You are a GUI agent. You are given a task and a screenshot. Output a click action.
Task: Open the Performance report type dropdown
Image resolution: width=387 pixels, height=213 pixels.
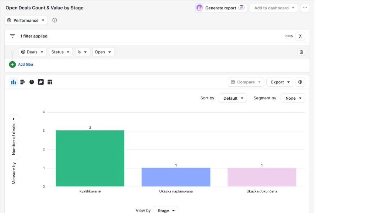[26, 20]
